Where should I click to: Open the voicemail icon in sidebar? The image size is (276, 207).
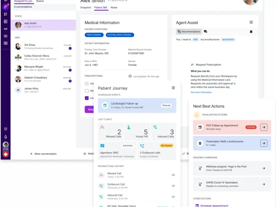6,29
